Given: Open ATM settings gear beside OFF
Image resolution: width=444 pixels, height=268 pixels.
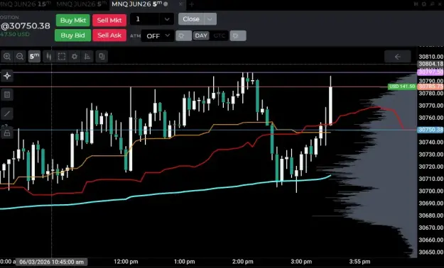Looking at the screenshot, I should (183, 36).
